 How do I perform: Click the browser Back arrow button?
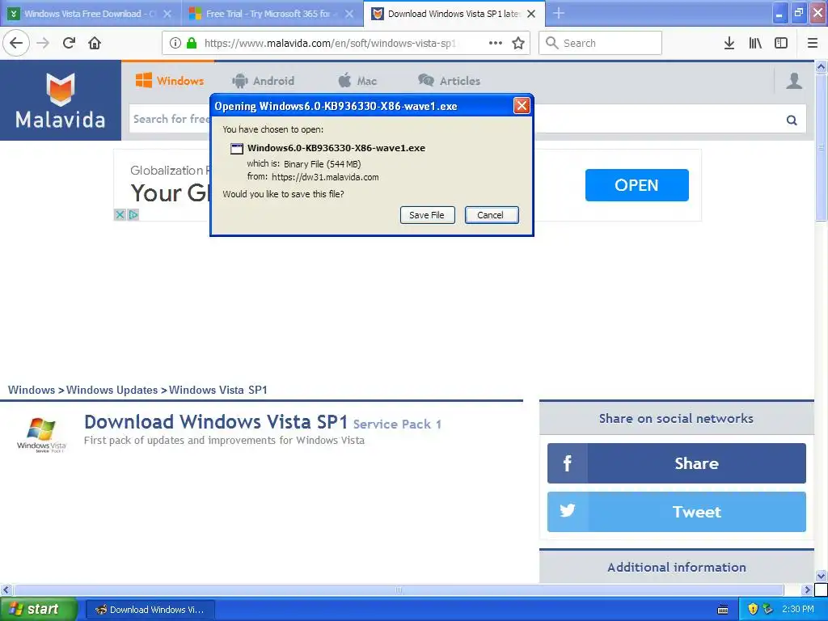point(16,43)
